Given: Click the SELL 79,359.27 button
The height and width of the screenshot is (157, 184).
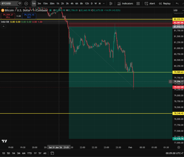Looking at the screenshot, I should coord(8,16).
